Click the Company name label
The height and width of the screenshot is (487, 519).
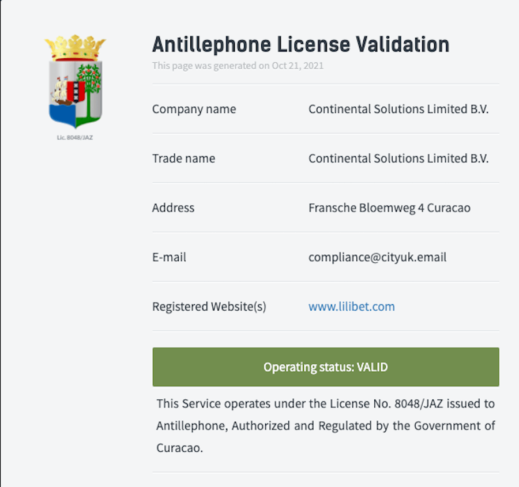coord(194,109)
